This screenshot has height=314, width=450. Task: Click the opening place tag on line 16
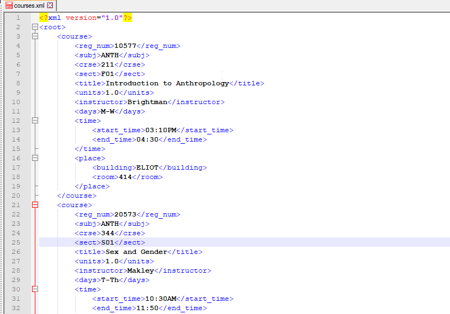(x=90, y=158)
